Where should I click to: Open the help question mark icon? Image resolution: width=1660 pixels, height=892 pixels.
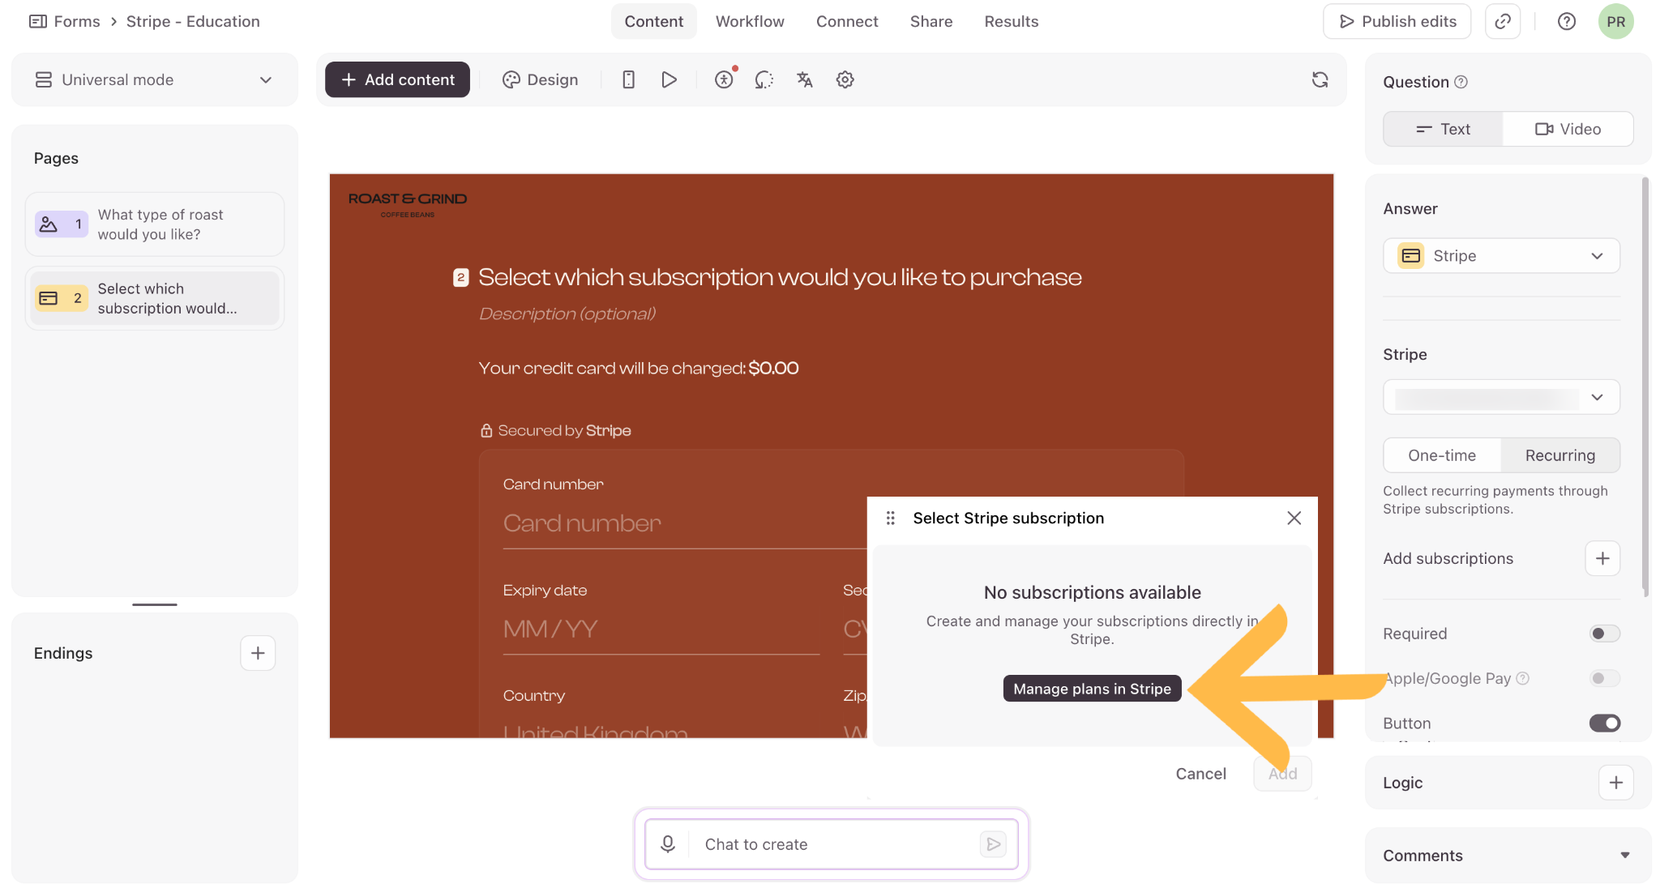(1567, 21)
